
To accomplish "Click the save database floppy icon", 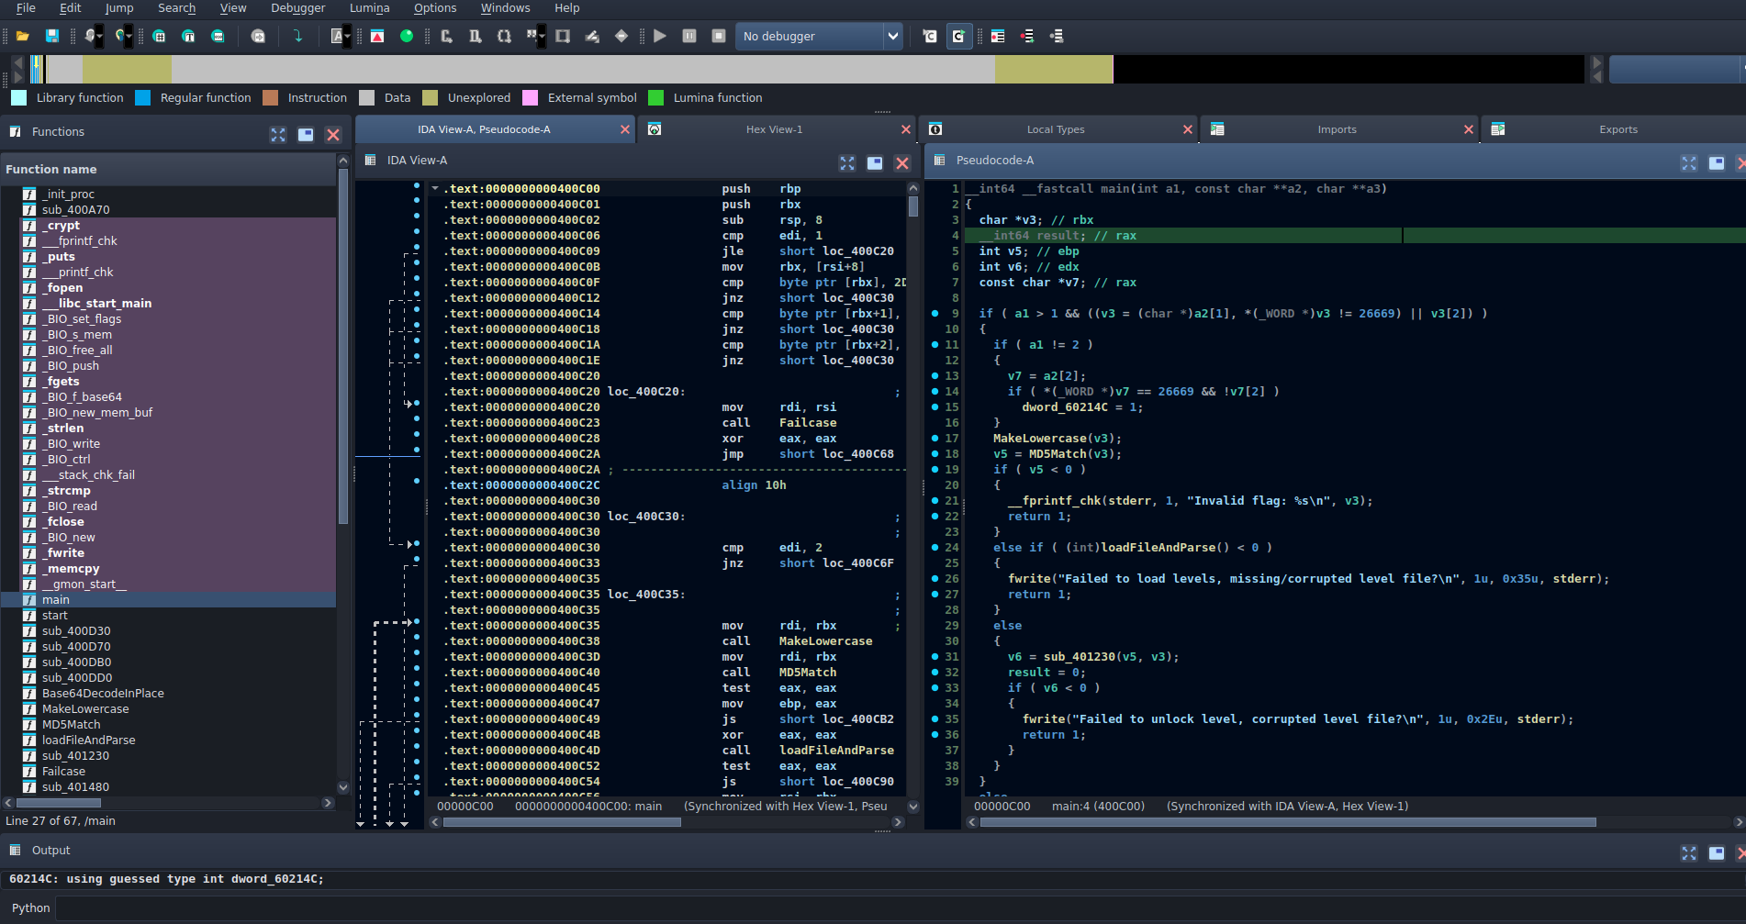I will click(52, 36).
